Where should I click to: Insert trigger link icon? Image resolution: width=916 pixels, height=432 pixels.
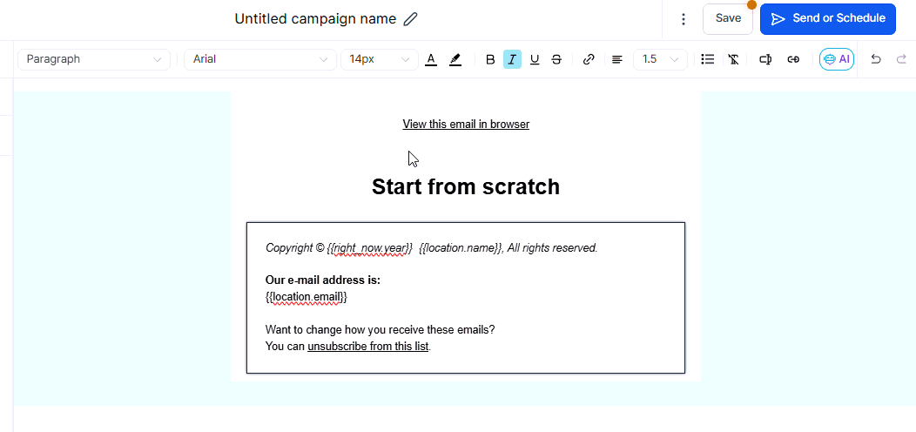792,59
